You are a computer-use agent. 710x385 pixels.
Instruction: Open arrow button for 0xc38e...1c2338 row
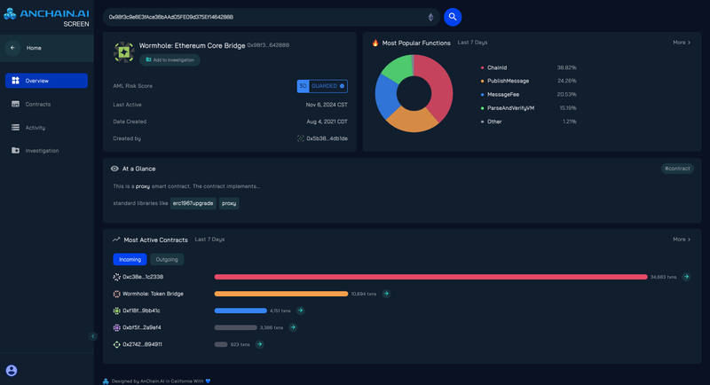tap(686, 277)
